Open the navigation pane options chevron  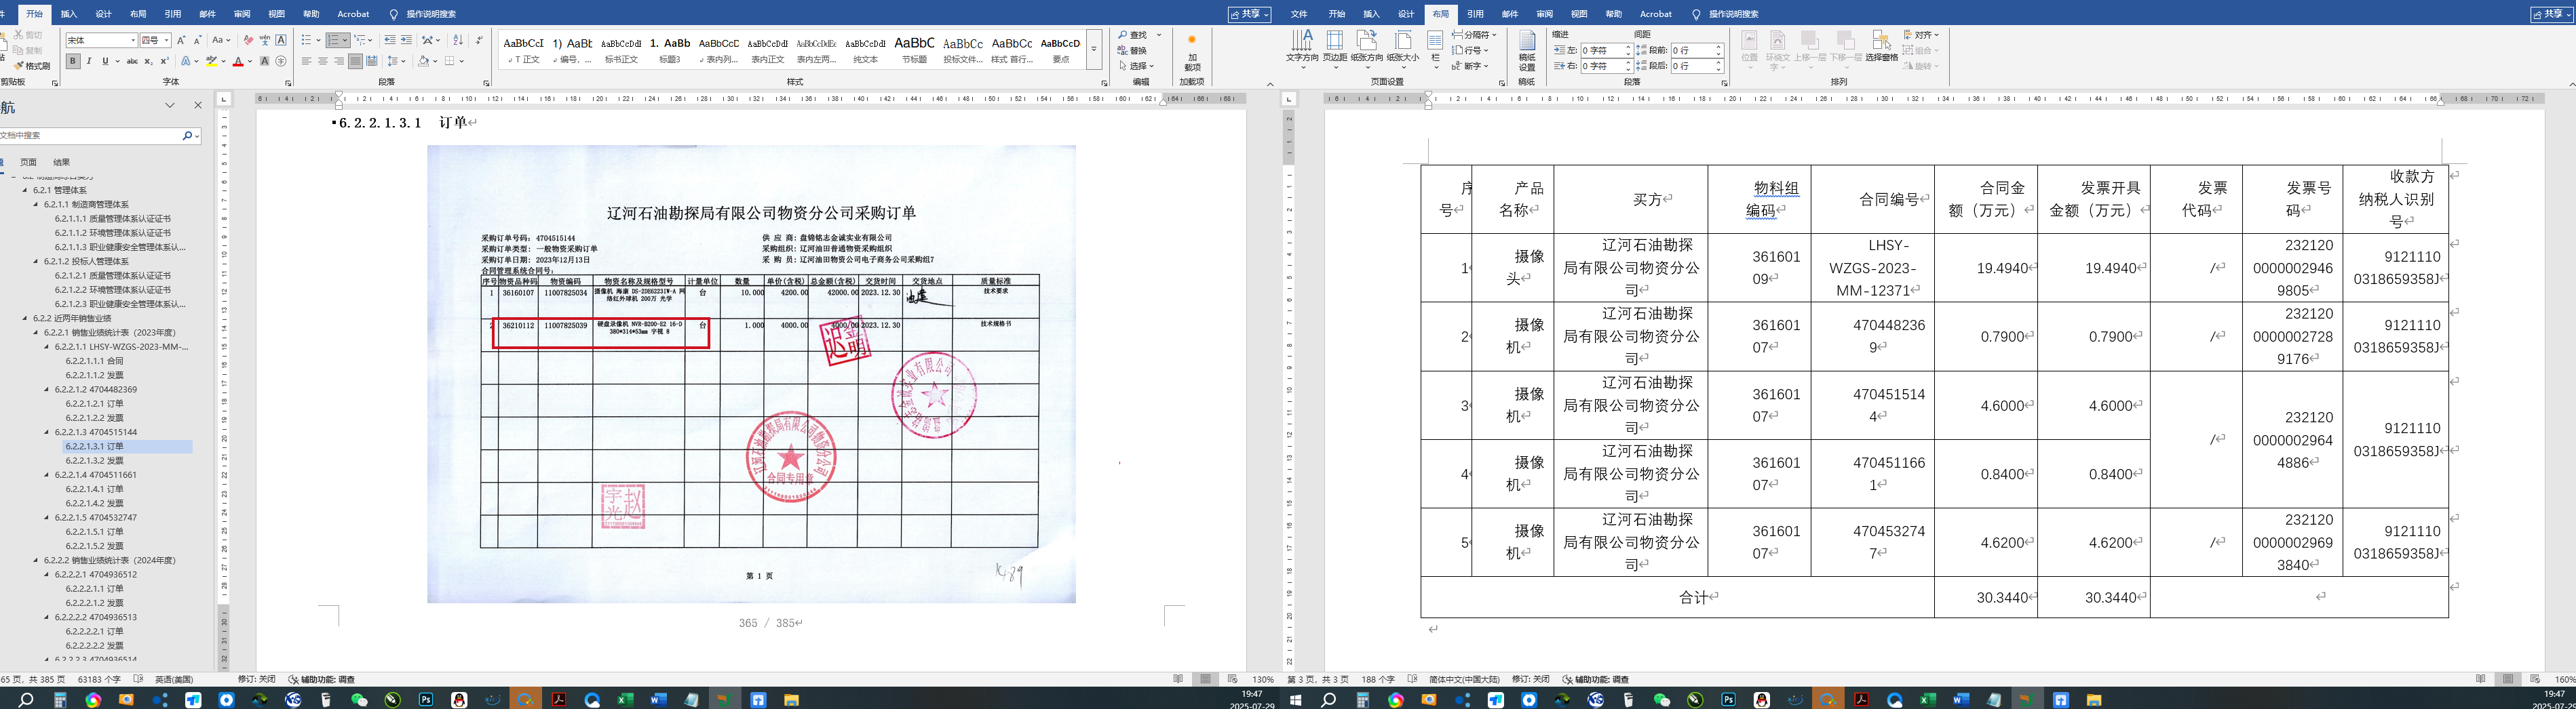(170, 106)
